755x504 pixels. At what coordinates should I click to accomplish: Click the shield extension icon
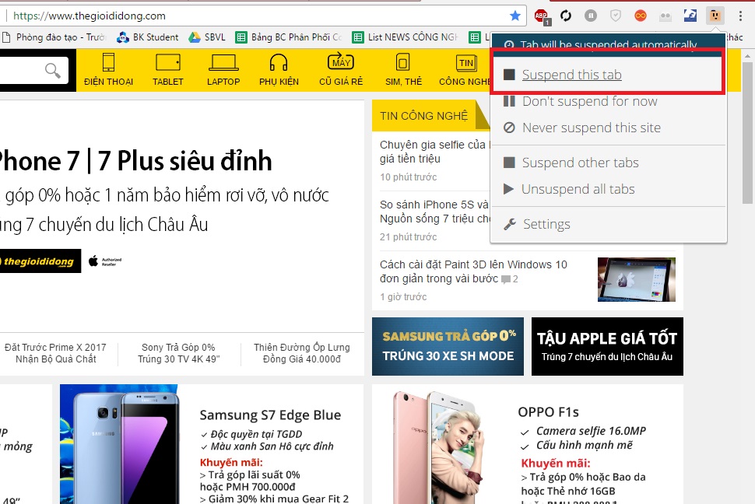tap(616, 16)
